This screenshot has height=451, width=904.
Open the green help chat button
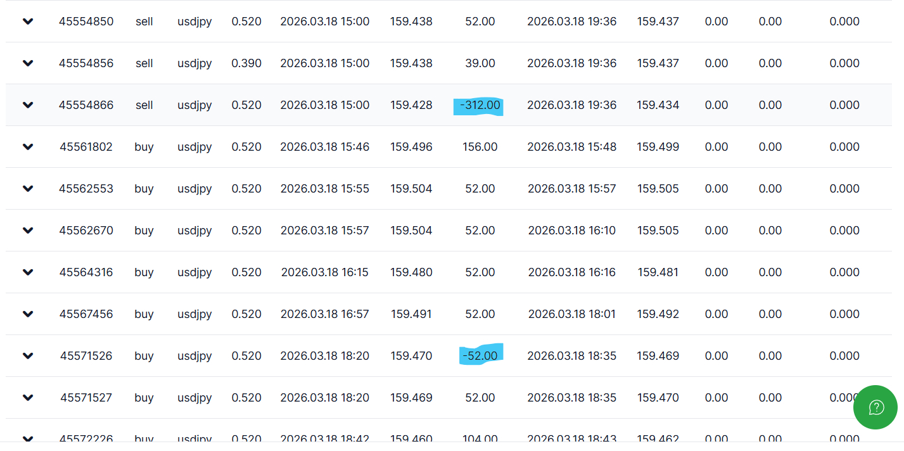pos(875,407)
